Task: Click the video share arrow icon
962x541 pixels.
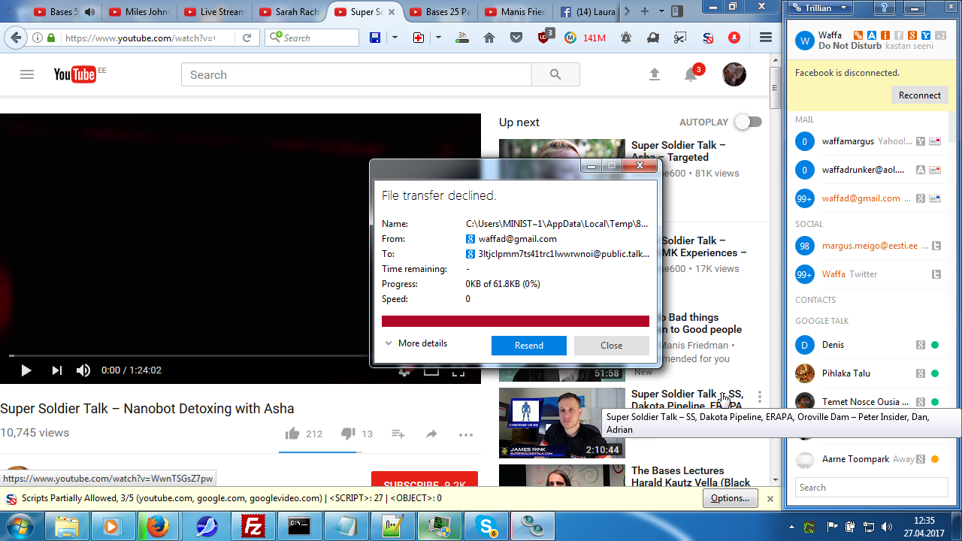Action: click(431, 434)
